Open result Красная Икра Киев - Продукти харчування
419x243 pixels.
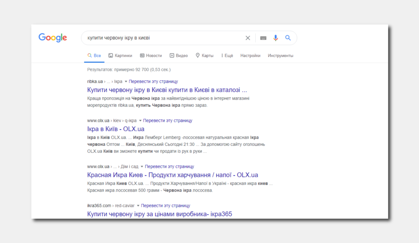173,175
